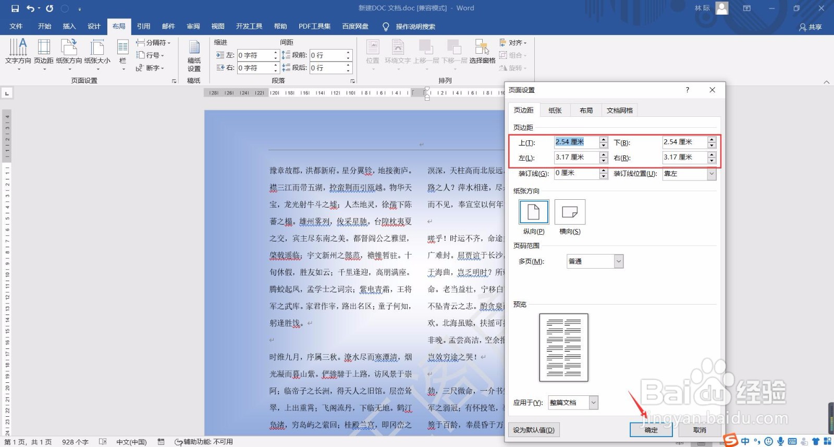Switch to the Paper (纸张) tab
This screenshot has height=447, width=834.
click(555, 111)
